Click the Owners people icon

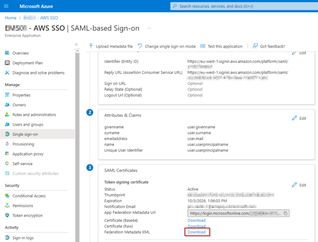[x=7, y=105]
